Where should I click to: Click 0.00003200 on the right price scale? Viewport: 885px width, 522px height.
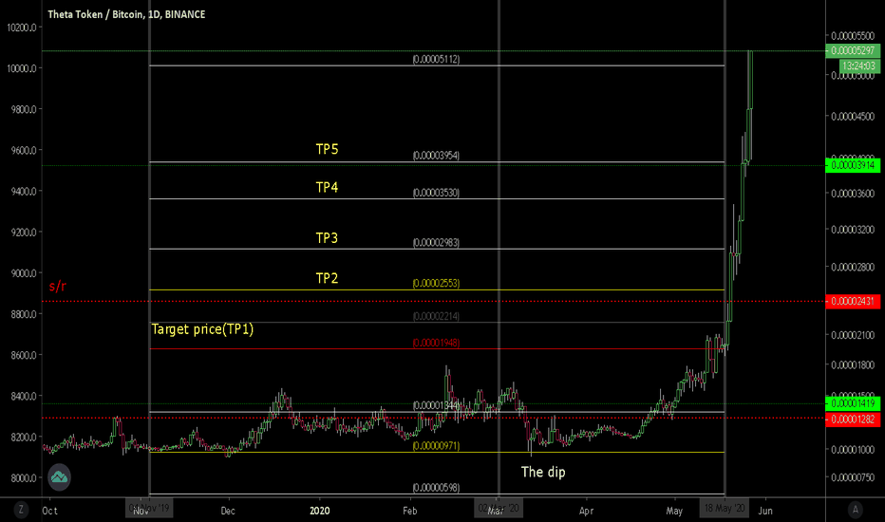[853, 231]
